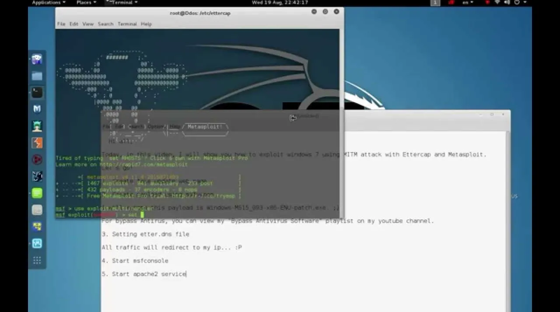This screenshot has height=312, width=560.
Task: Launch the blue and yellow dock icon
Action: point(37,226)
